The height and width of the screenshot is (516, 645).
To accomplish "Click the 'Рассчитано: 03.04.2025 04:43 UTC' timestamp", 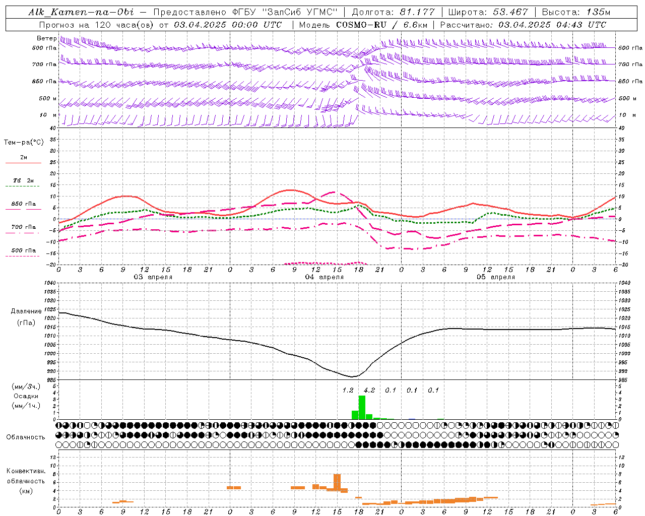I will (523, 25).
